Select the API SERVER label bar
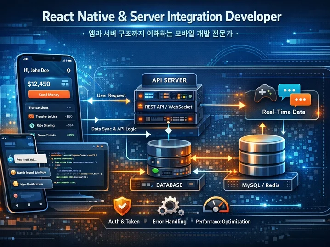Image resolution: width=330 pixels, height=247 pixels. (x=168, y=80)
